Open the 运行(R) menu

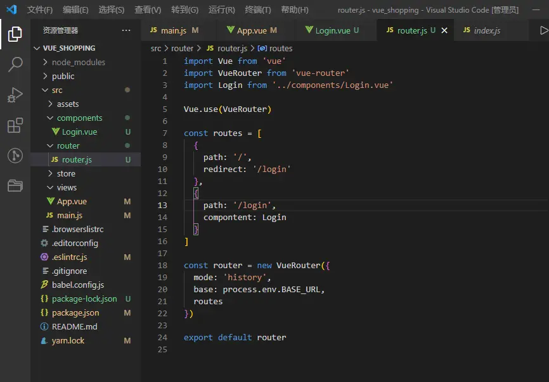222,9
